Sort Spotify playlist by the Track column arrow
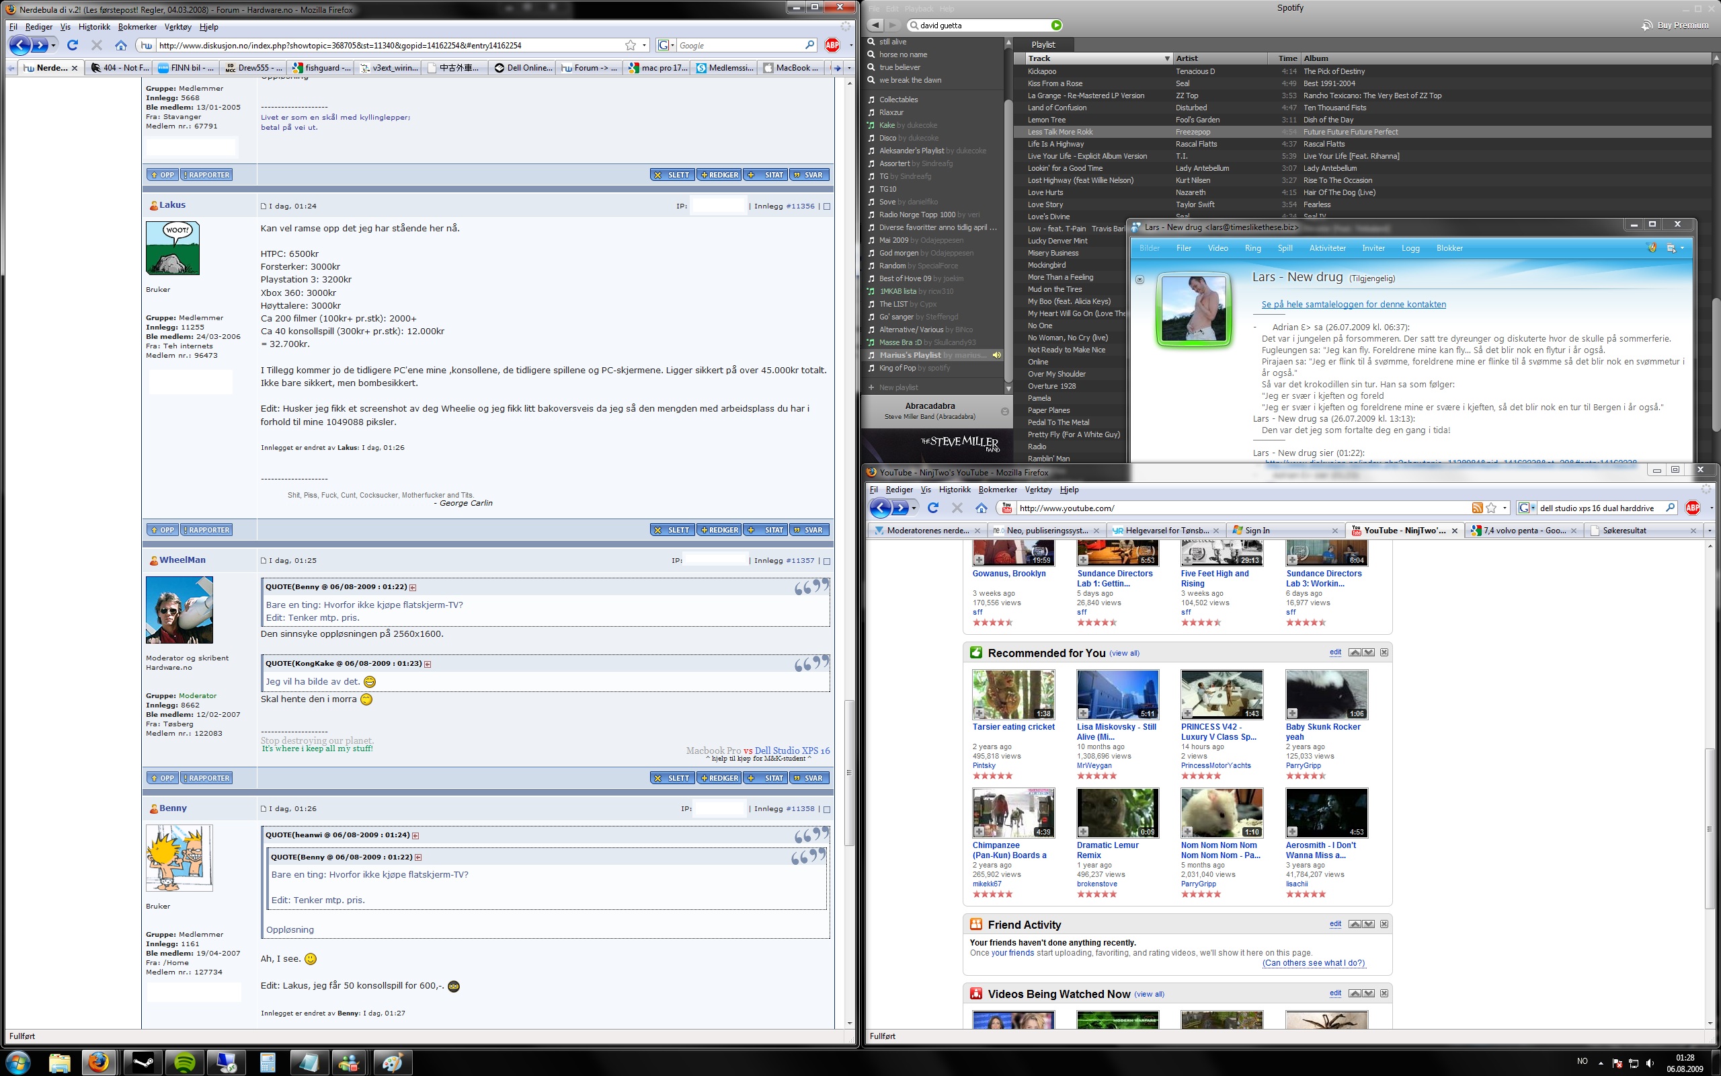This screenshot has width=1721, height=1076. click(1166, 59)
